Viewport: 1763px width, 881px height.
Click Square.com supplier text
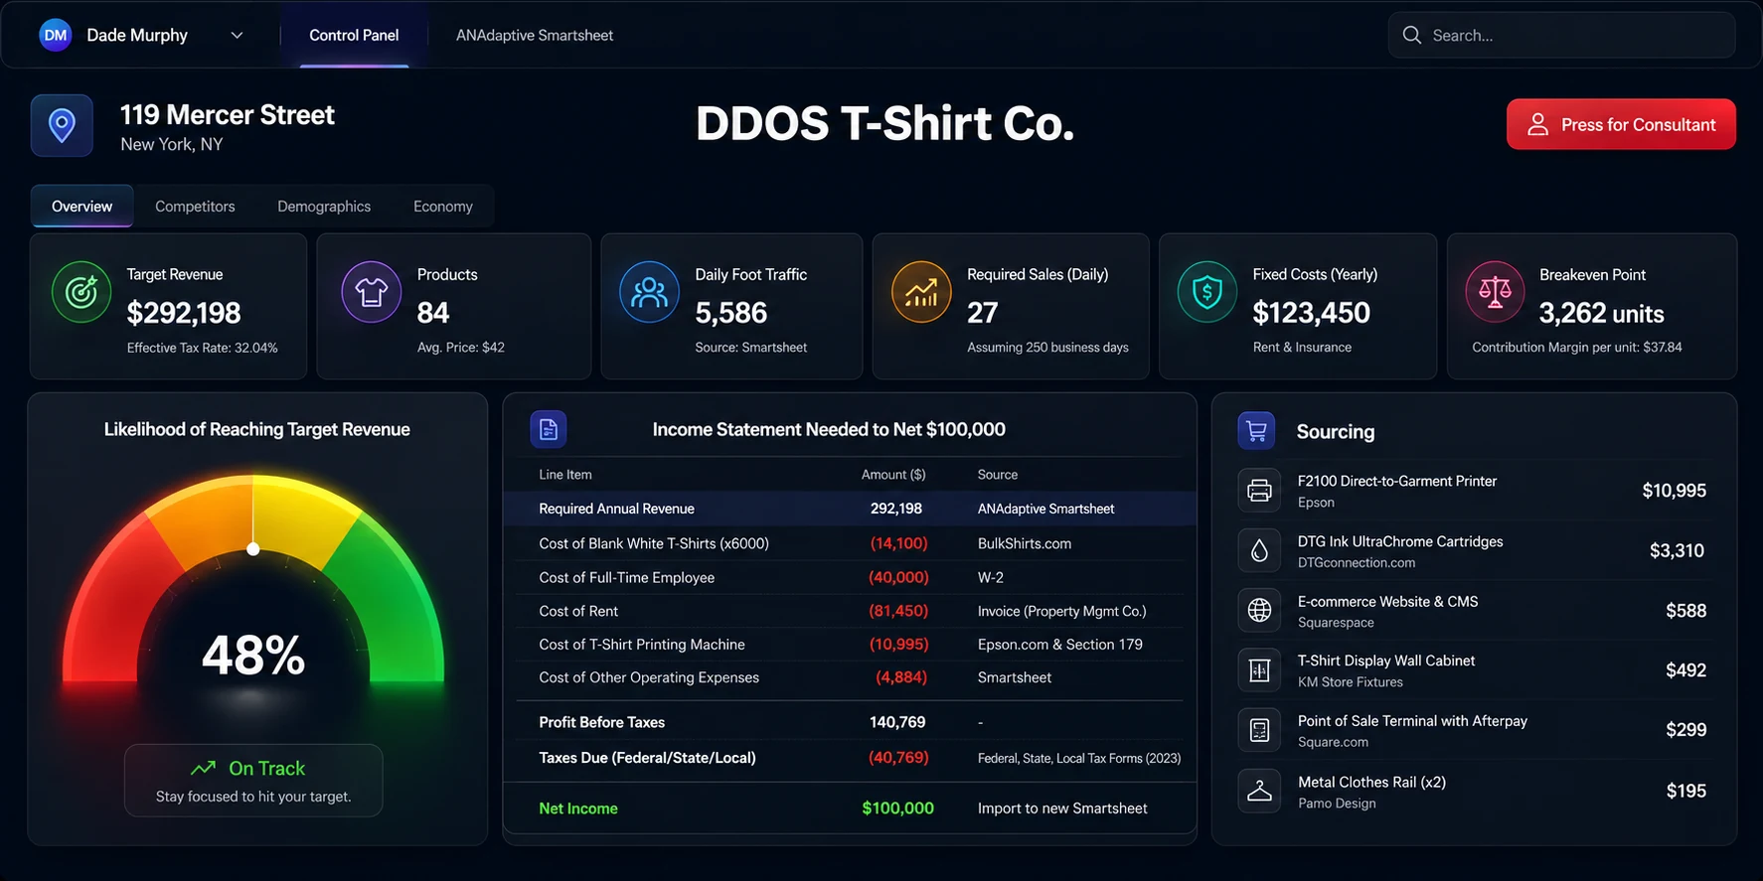click(1333, 742)
